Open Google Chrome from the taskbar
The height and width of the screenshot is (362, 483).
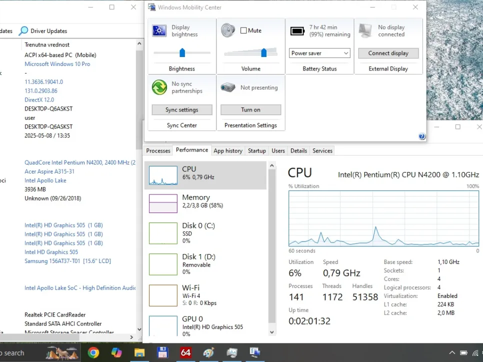93,352
